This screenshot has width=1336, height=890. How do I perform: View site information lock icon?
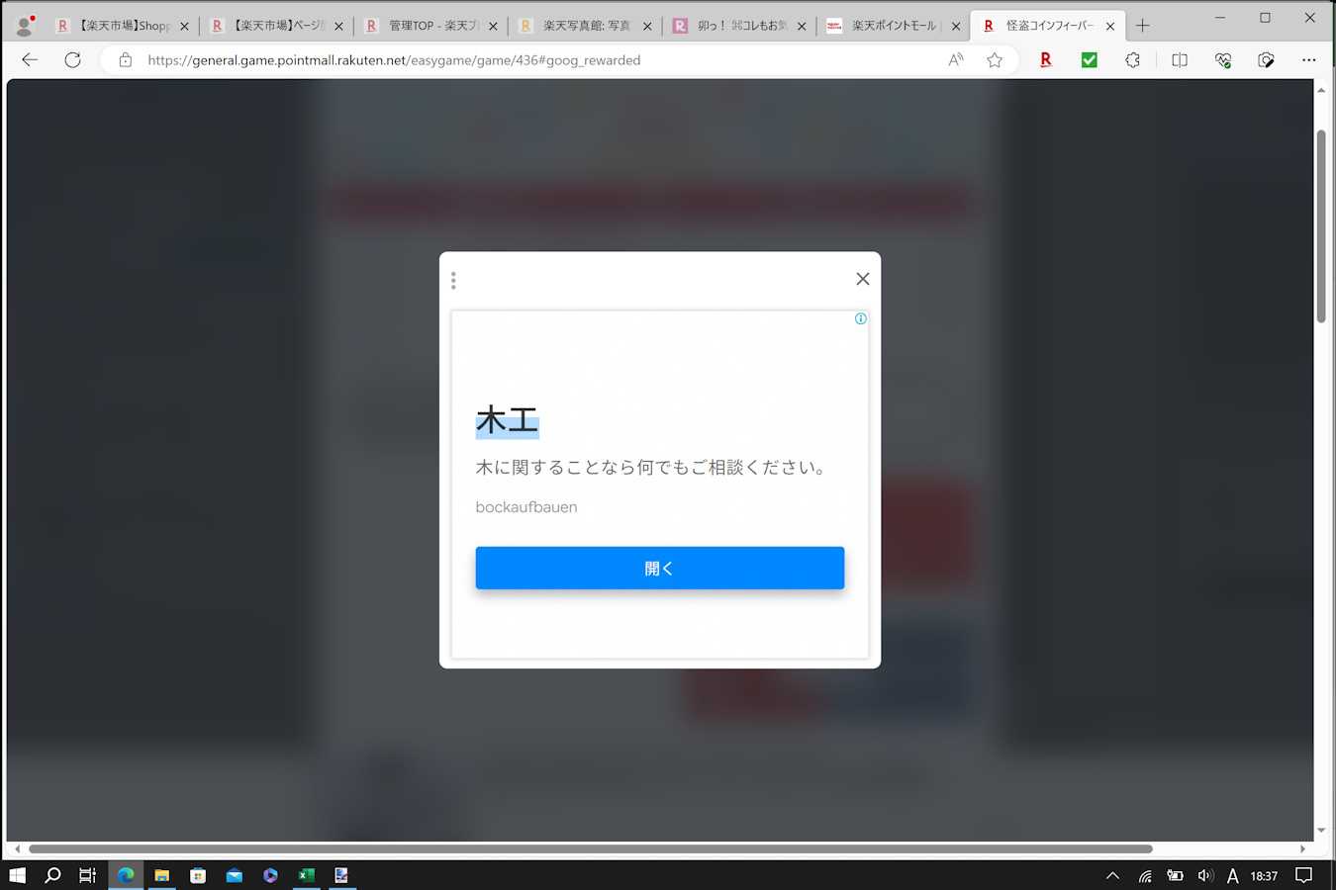[x=126, y=60]
